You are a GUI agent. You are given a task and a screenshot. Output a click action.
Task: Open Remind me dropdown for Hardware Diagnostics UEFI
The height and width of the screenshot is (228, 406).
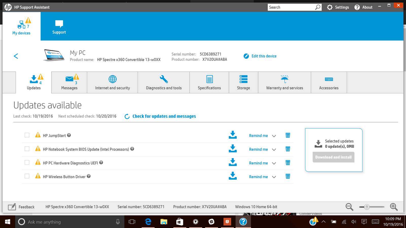coord(274,163)
